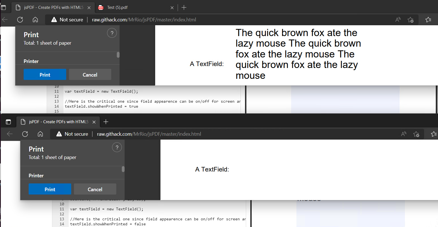The height and width of the screenshot is (227, 438).
Task: Click Printer heading in lower print dialog
Action: [x=36, y=176]
